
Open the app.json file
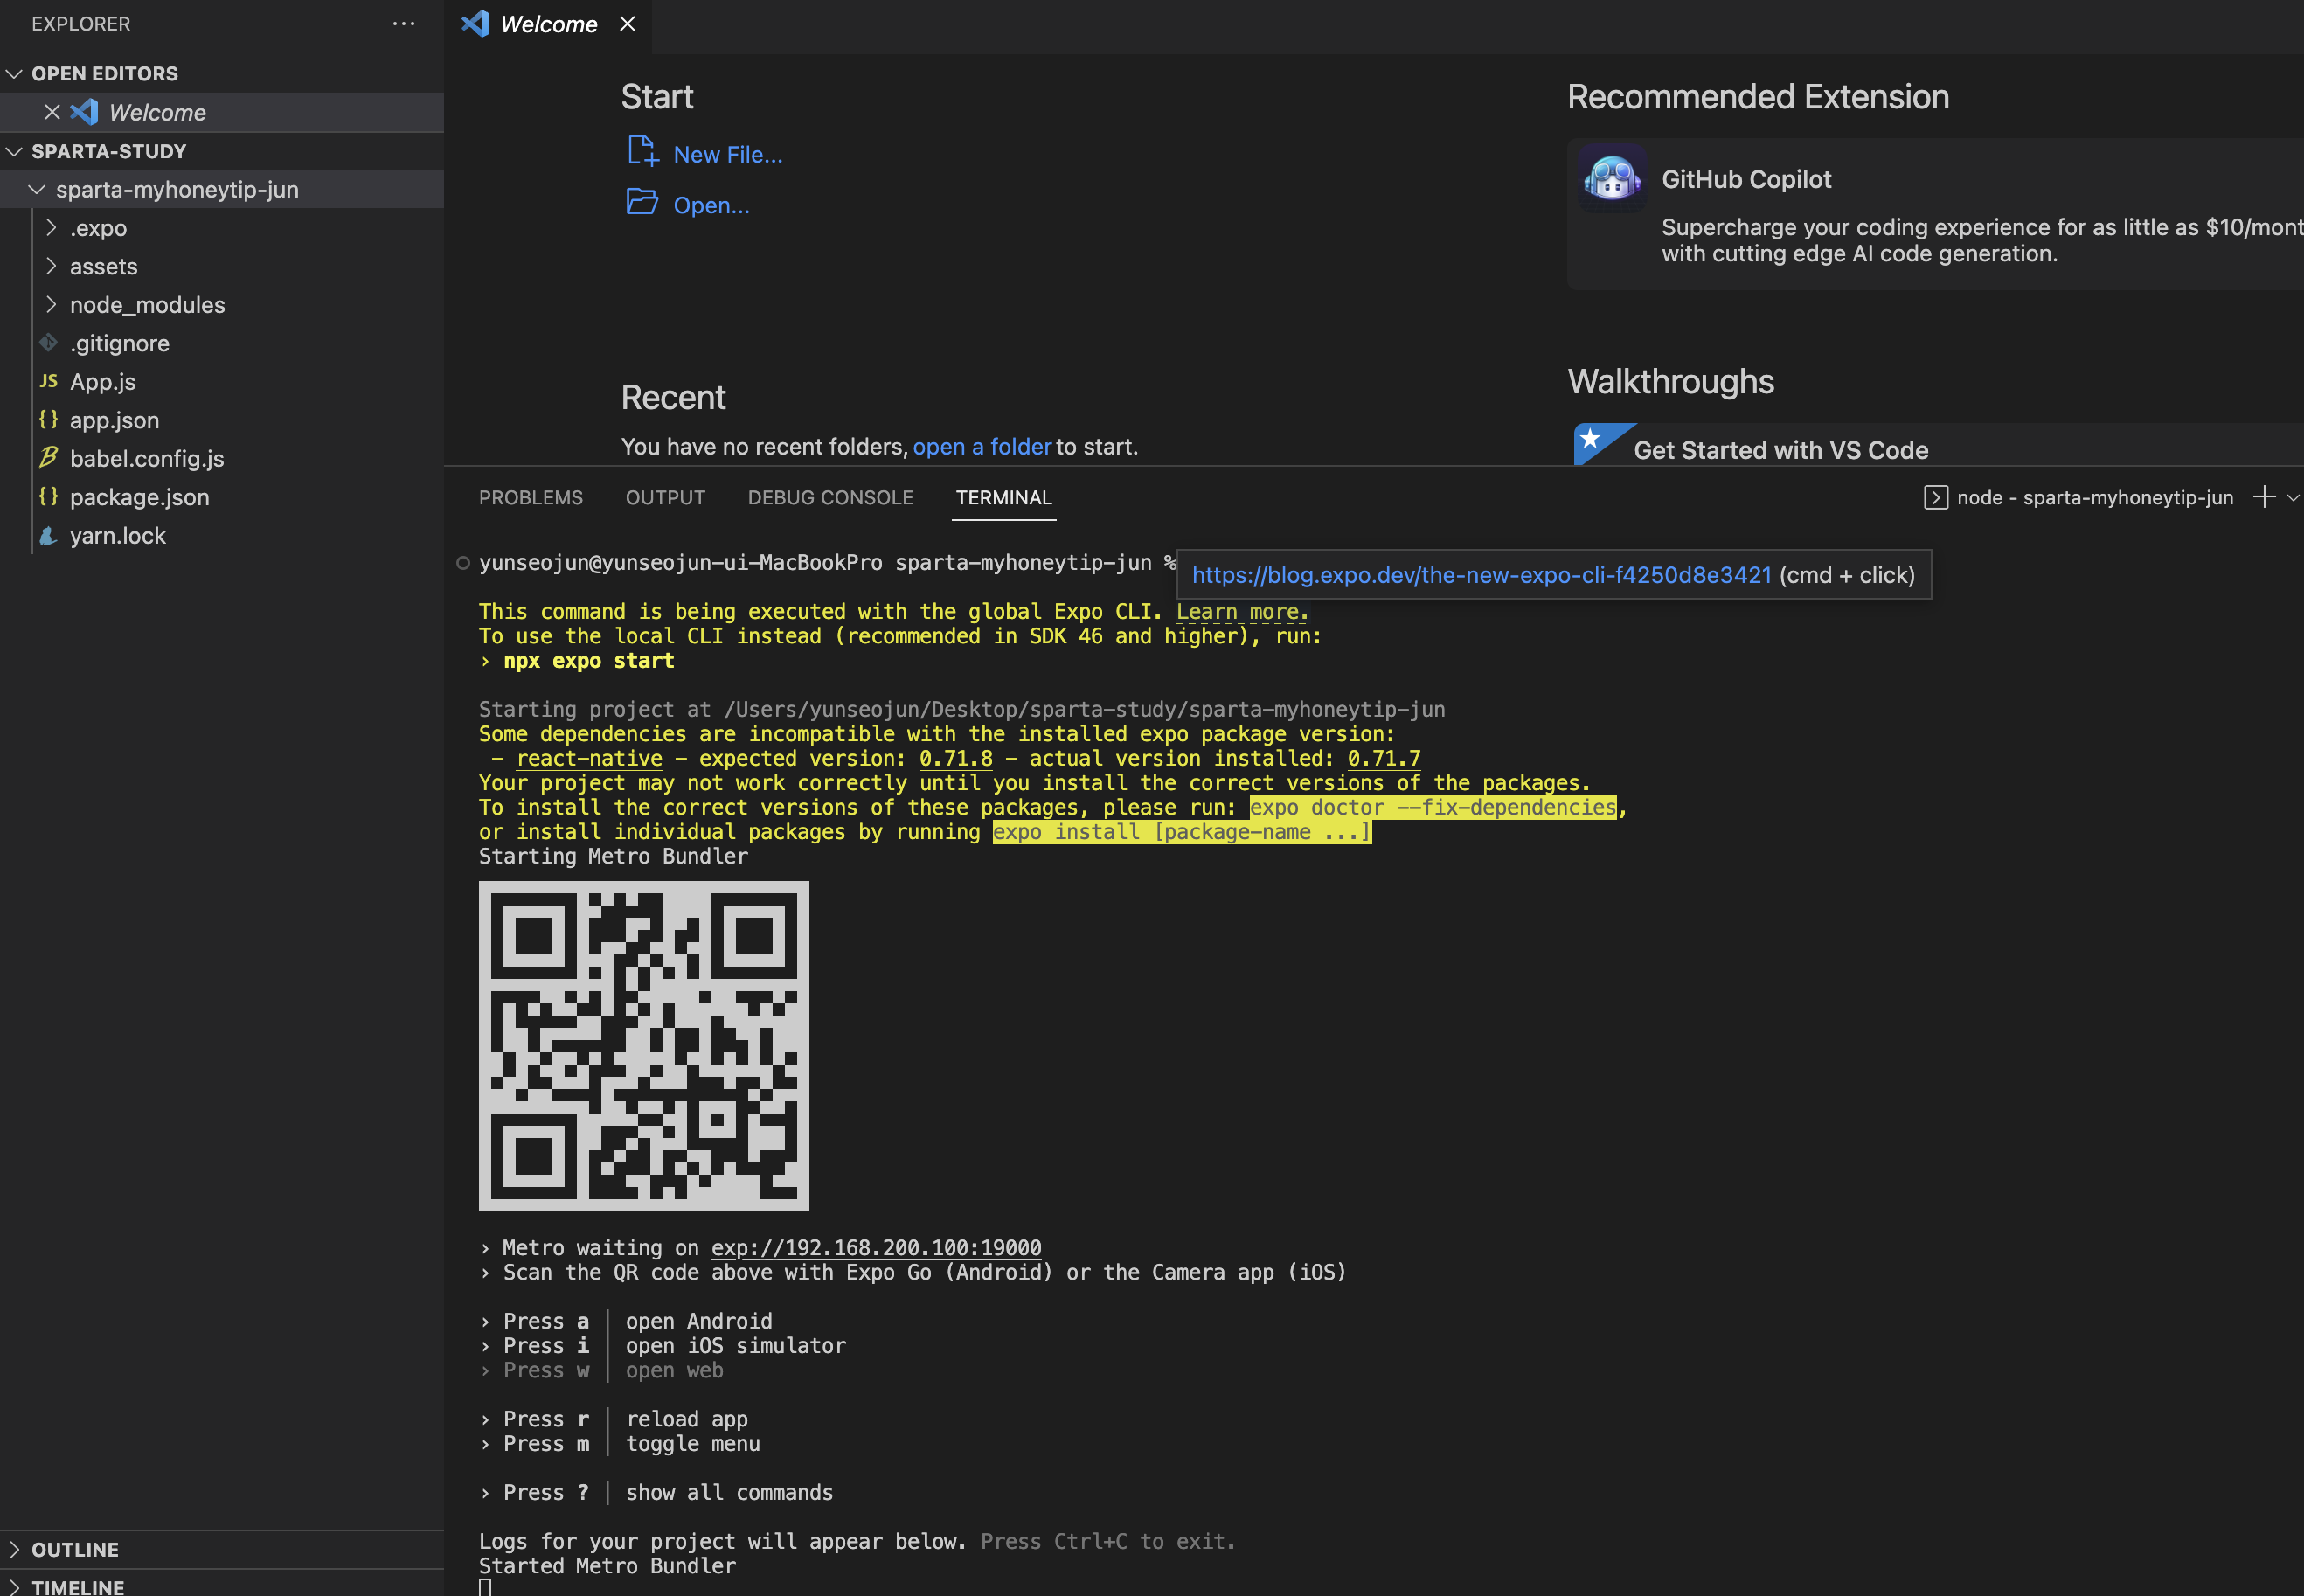(x=115, y=420)
